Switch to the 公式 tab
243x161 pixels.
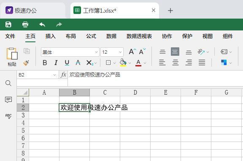(91, 36)
